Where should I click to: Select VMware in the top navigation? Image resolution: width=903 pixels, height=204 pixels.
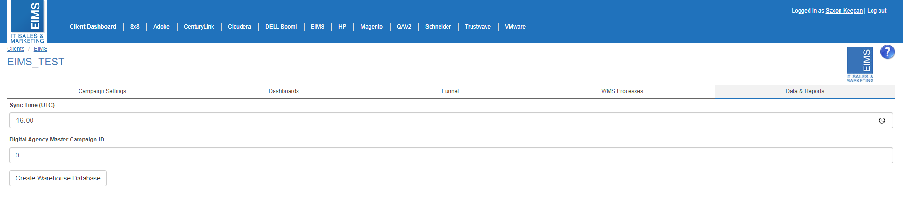[515, 27]
